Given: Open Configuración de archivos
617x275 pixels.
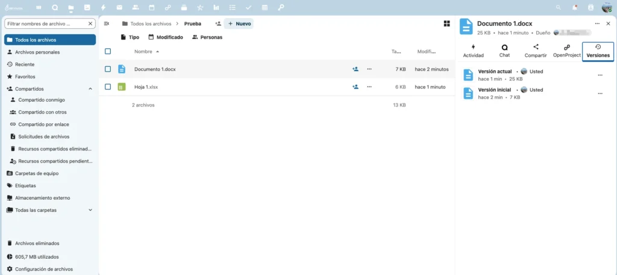Looking at the screenshot, I should [50, 269].
